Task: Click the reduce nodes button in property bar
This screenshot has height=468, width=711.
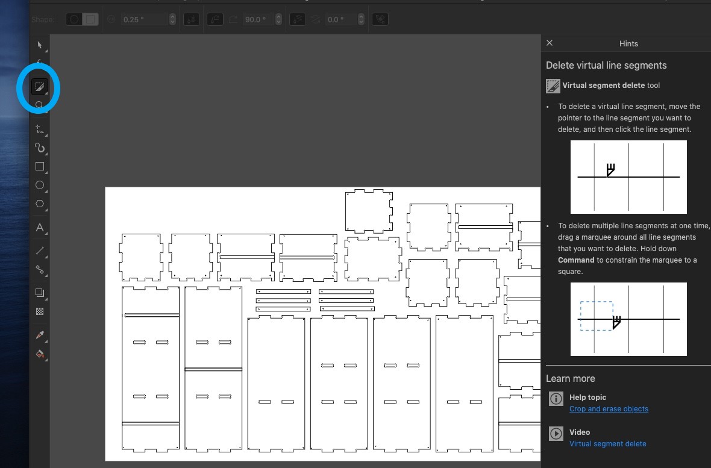Action: (x=380, y=19)
